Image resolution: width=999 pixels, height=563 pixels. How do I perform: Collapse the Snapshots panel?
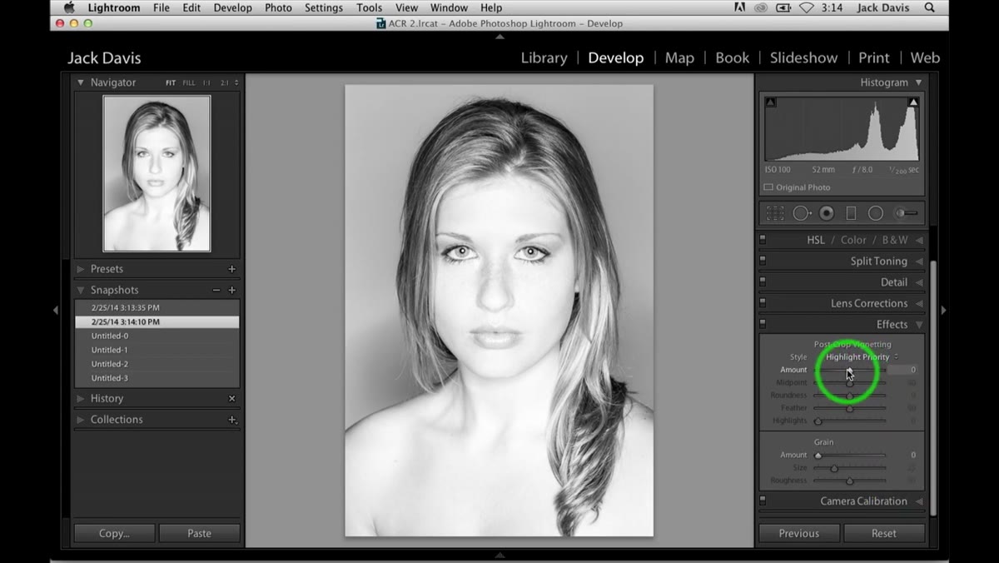click(x=81, y=290)
